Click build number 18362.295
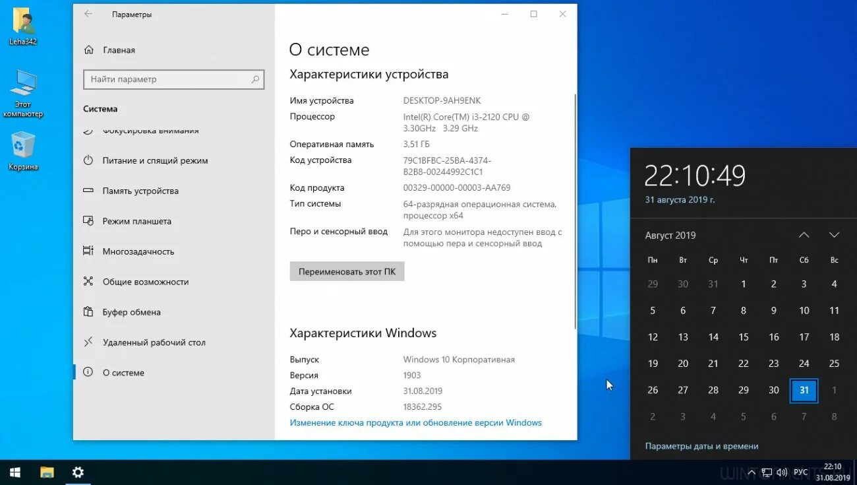 point(423,407)
